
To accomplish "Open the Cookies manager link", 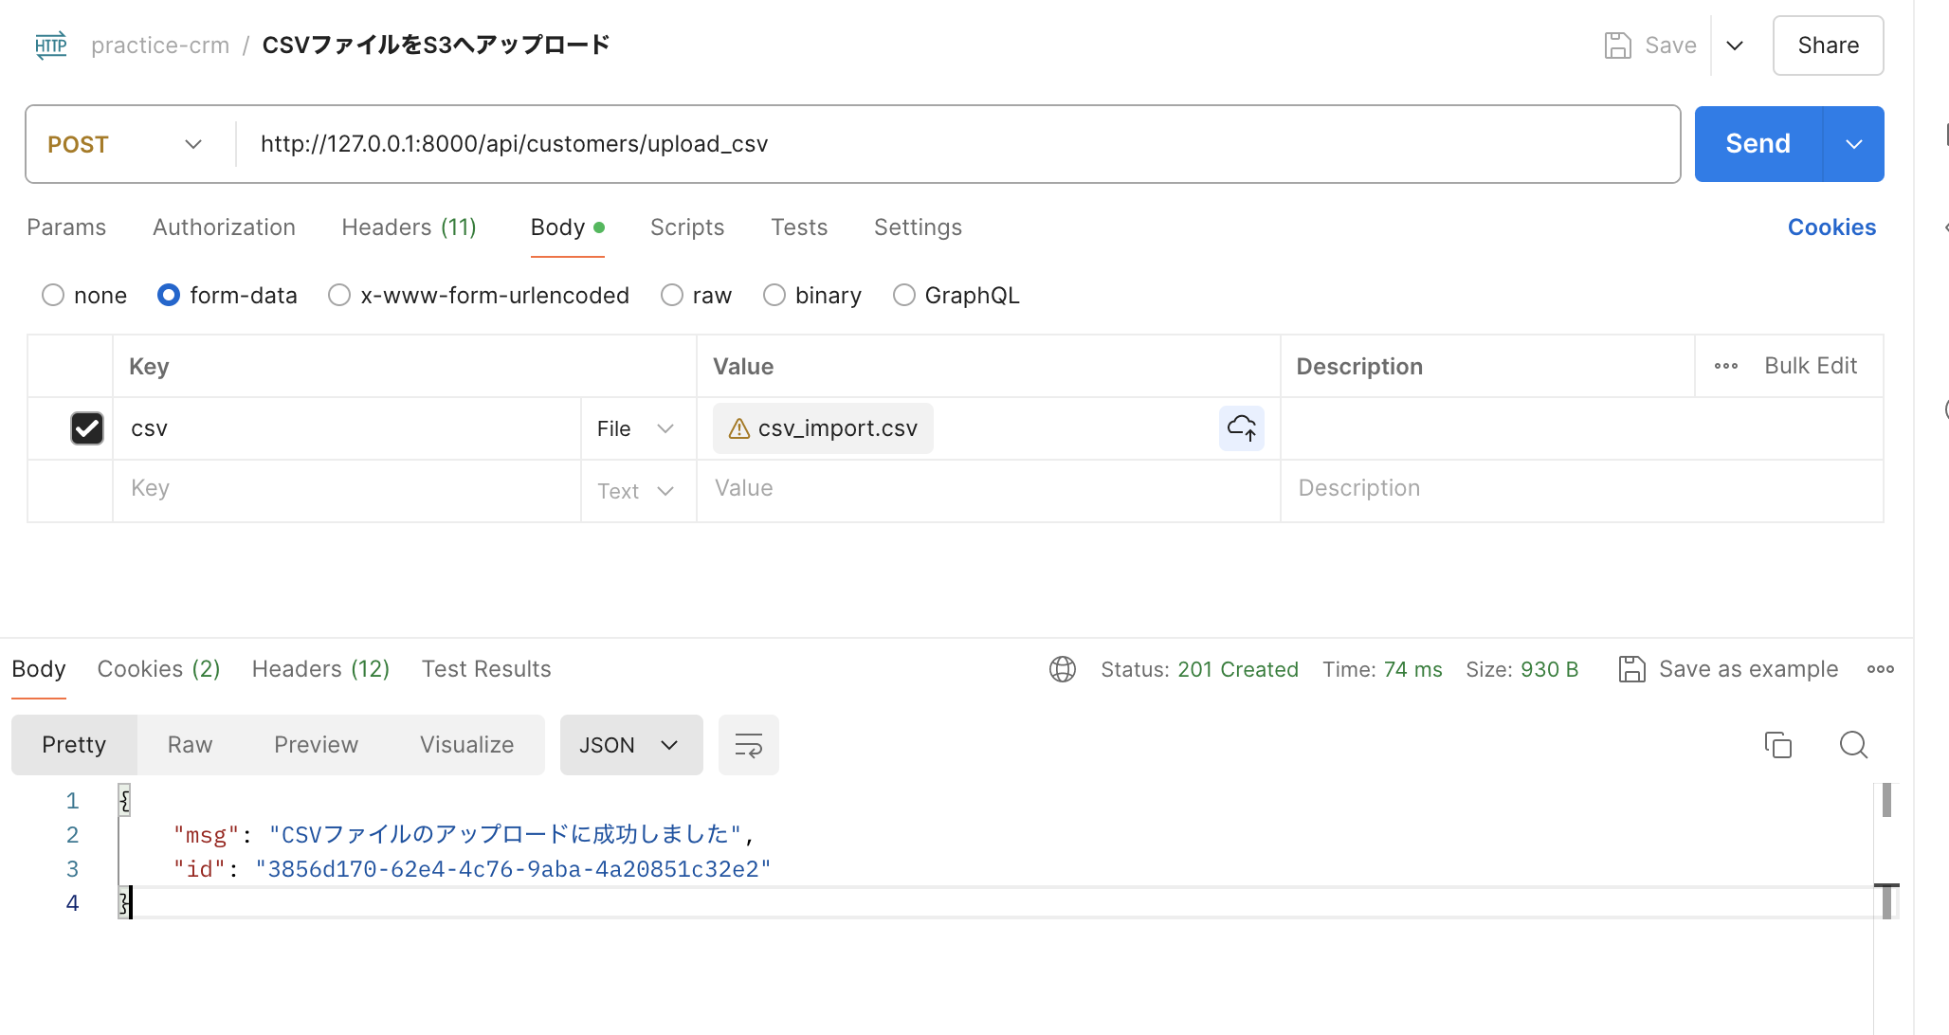I will pyautogui.click(x=1831, y=227).
